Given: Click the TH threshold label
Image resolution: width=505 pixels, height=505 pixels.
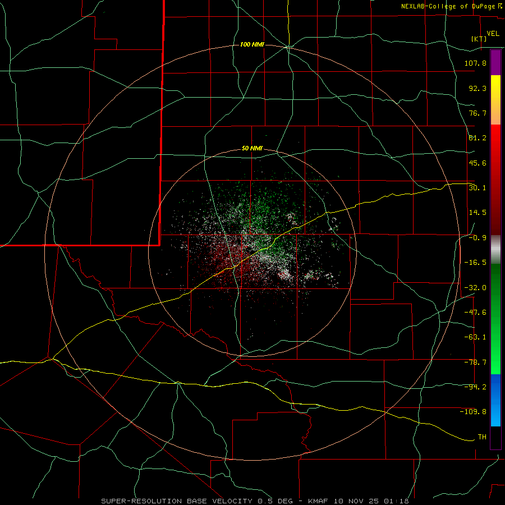Looking at the screenshot, I should click(x=482, y=437).
